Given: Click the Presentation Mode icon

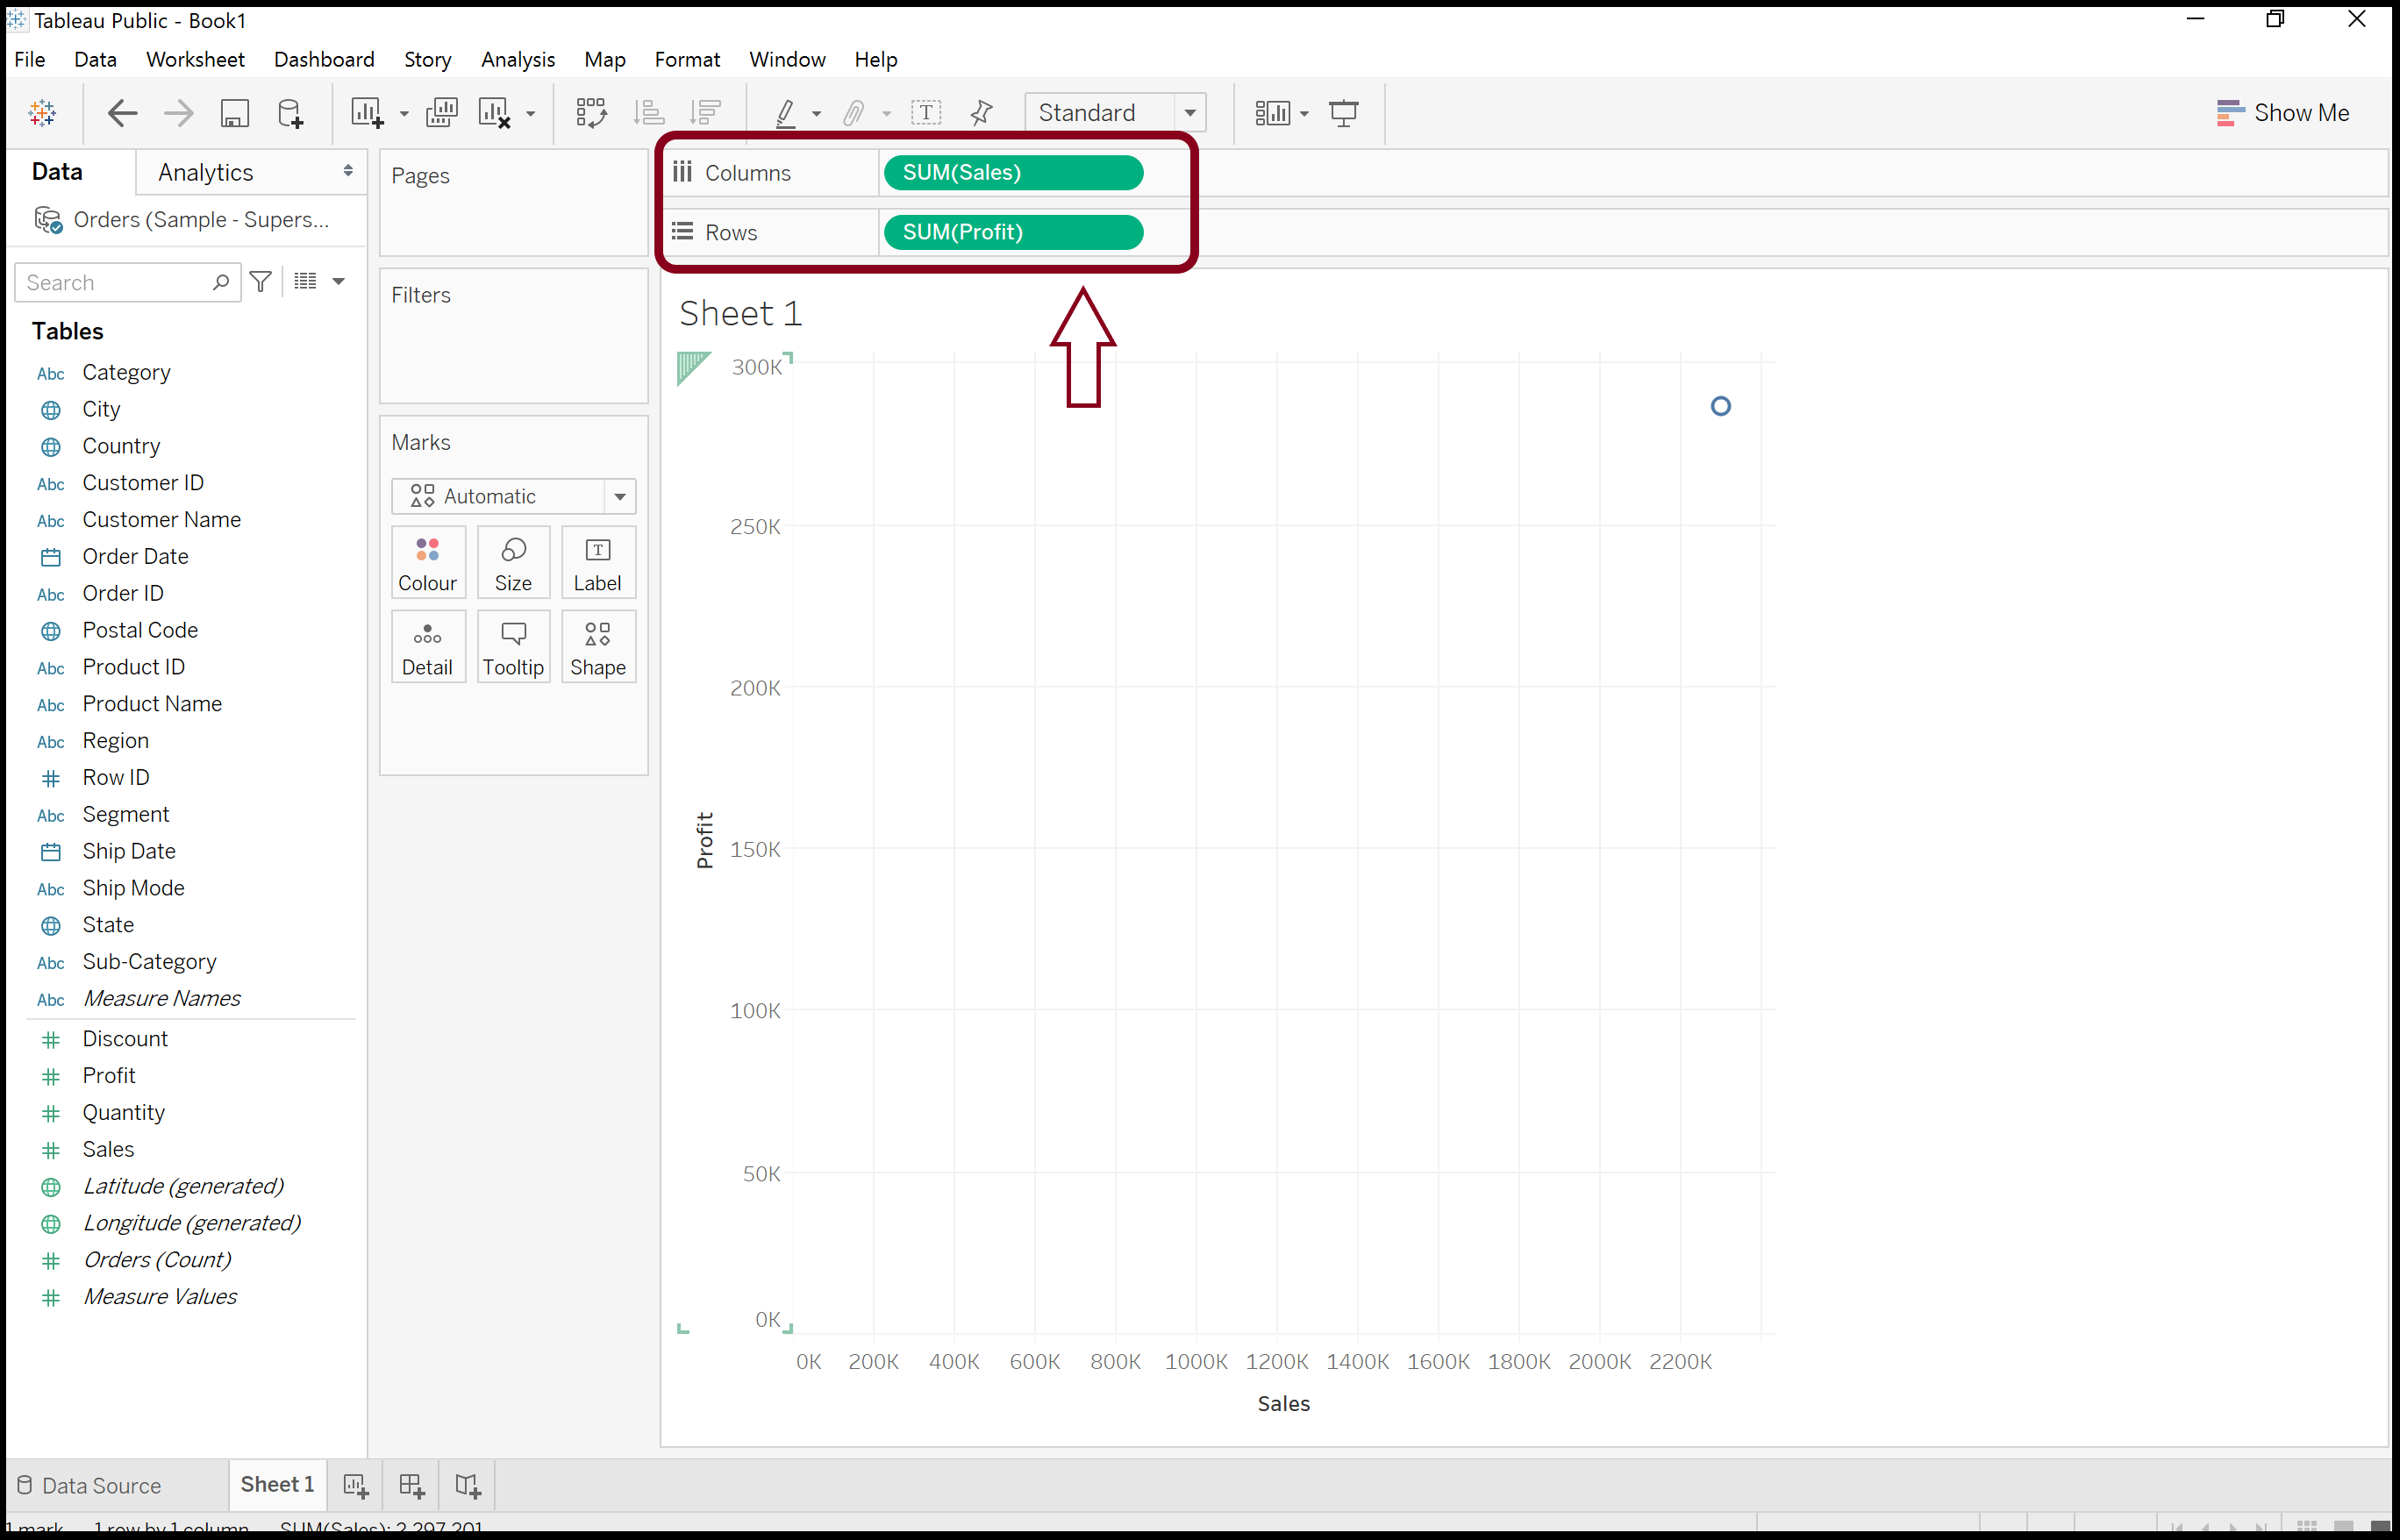Looking at the screenshot, I should pyautogui.click(x=1343, y=113).
